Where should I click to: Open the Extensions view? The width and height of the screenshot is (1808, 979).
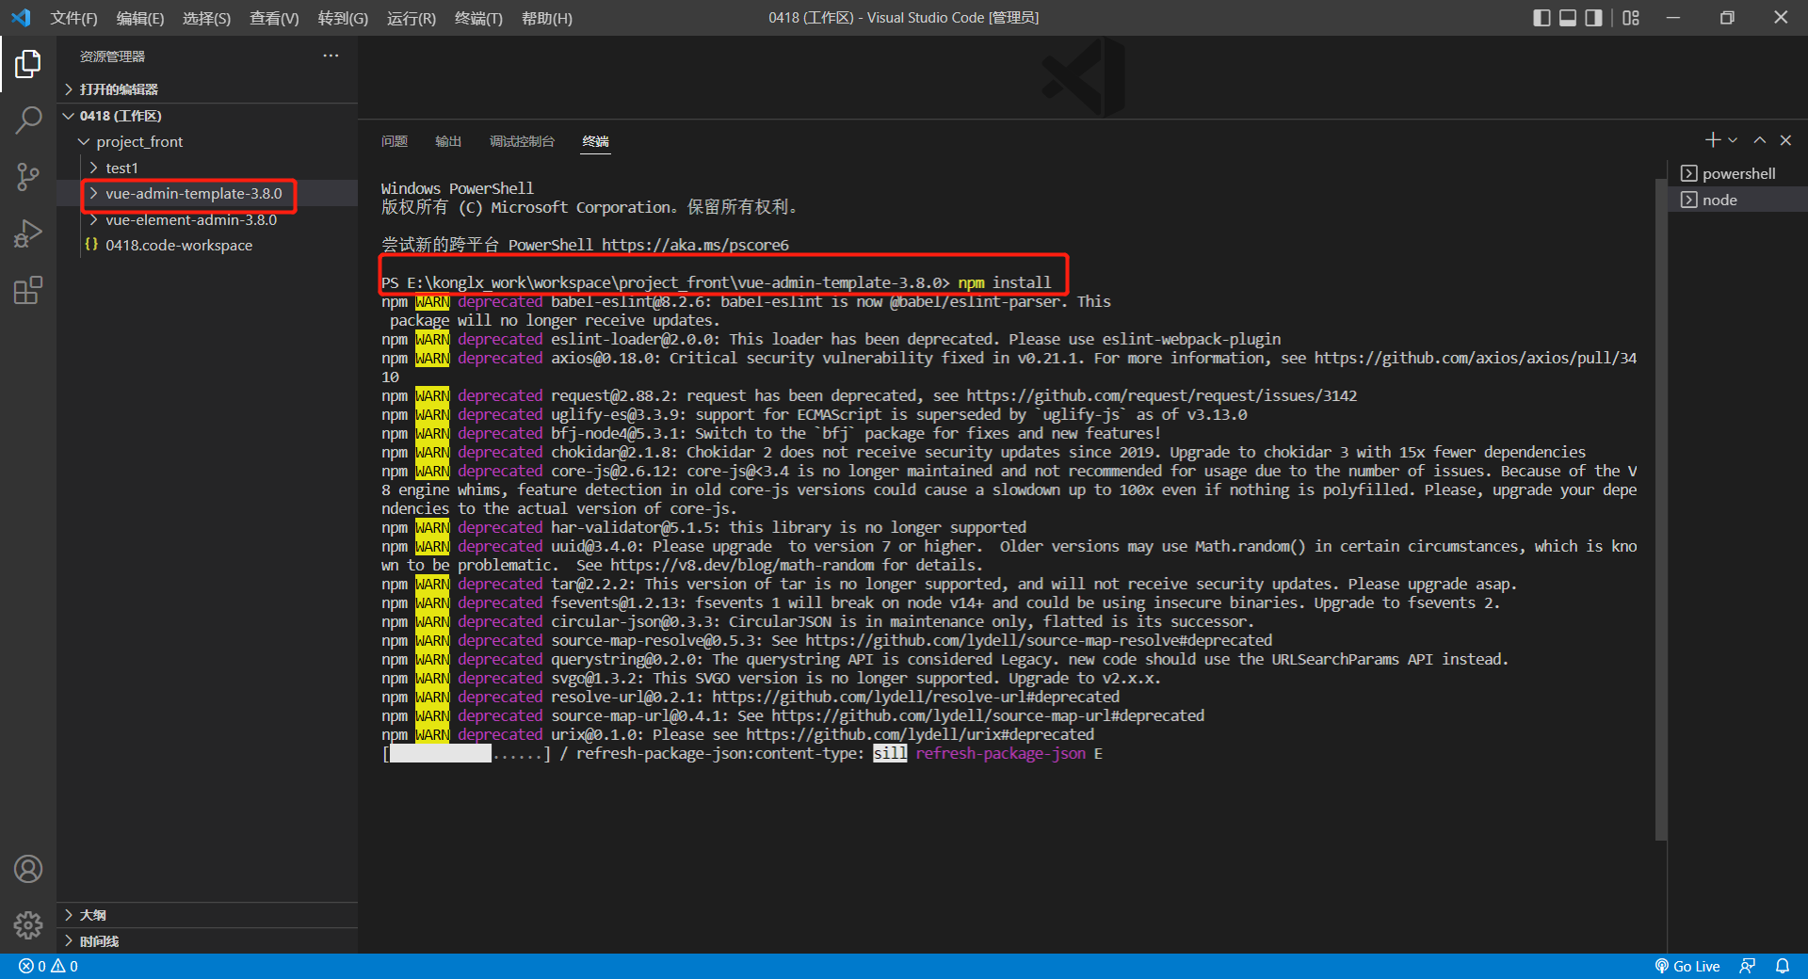tap(28, 290)
